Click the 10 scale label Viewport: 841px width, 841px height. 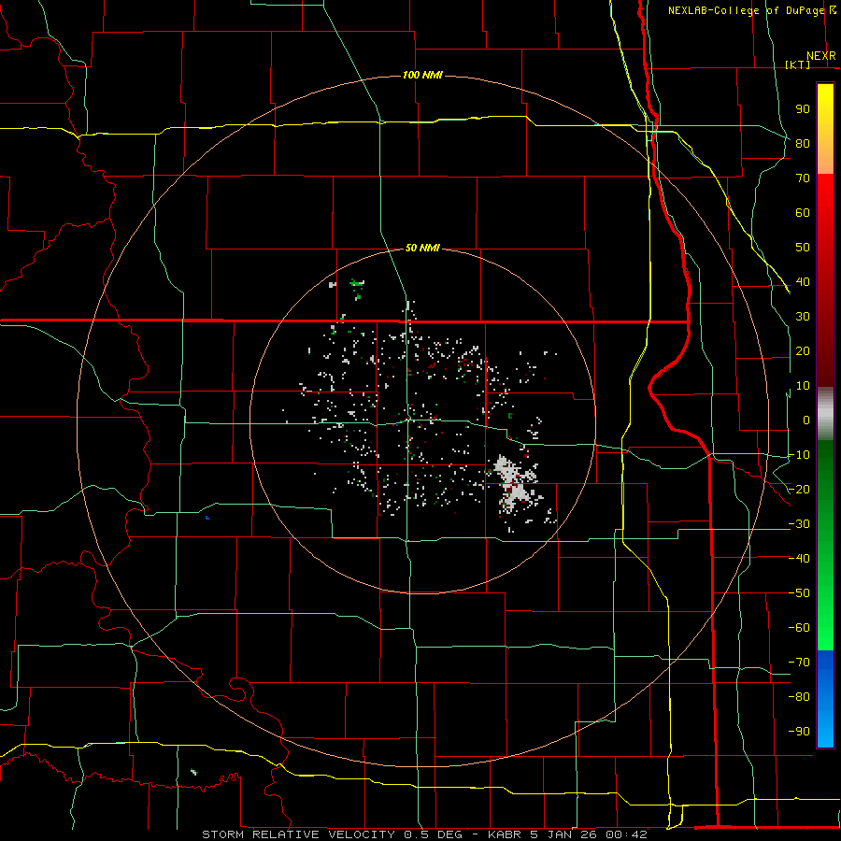coord(803,386)
